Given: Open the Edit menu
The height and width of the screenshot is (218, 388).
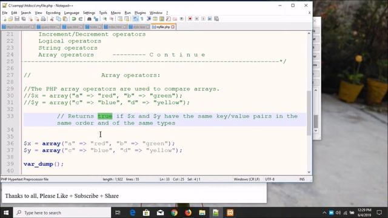Looking at the screenshot, I should (x=14, y=13).
